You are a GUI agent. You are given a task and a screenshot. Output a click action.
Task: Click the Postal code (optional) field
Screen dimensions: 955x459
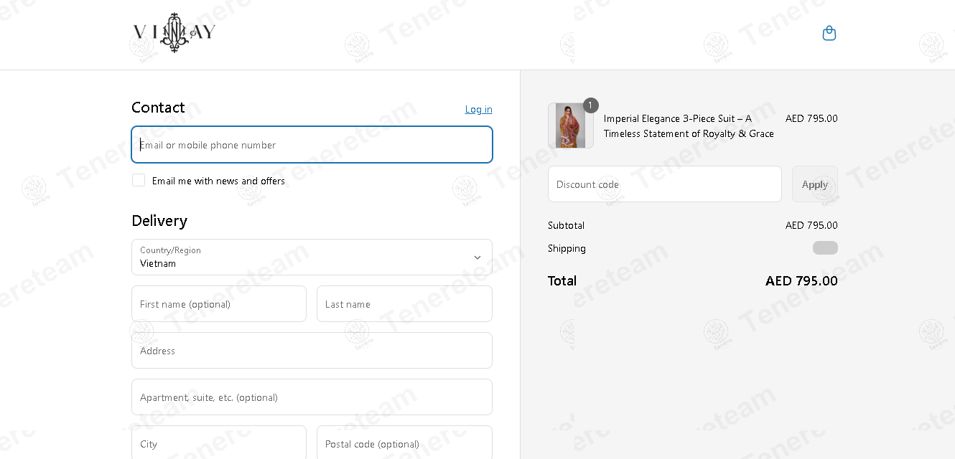point(404,443)
